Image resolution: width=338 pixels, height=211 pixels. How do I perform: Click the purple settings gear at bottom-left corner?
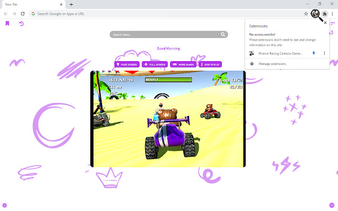(x=5, y=205)
